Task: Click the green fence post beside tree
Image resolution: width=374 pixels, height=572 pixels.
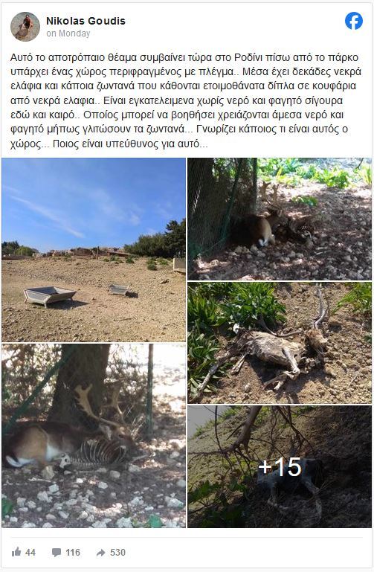Action: (x=149, y=391)
